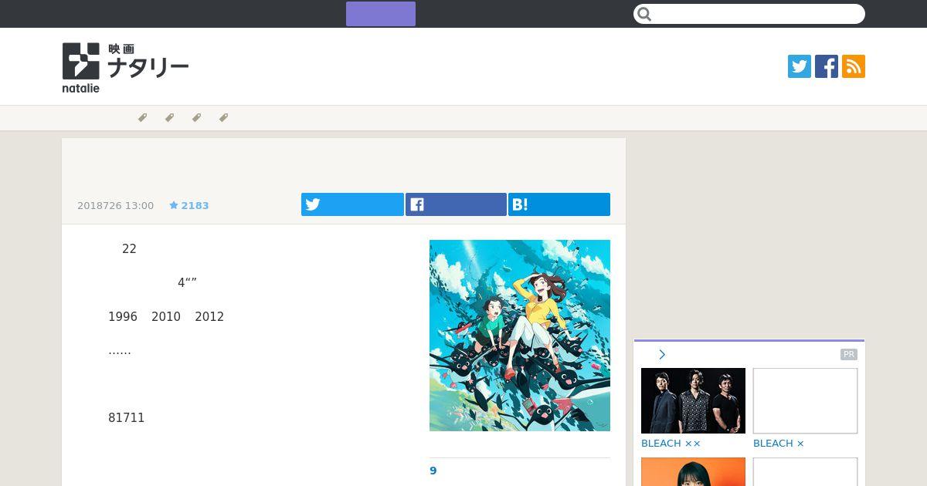Click the purple button in top bar

[x=381, y=14]
